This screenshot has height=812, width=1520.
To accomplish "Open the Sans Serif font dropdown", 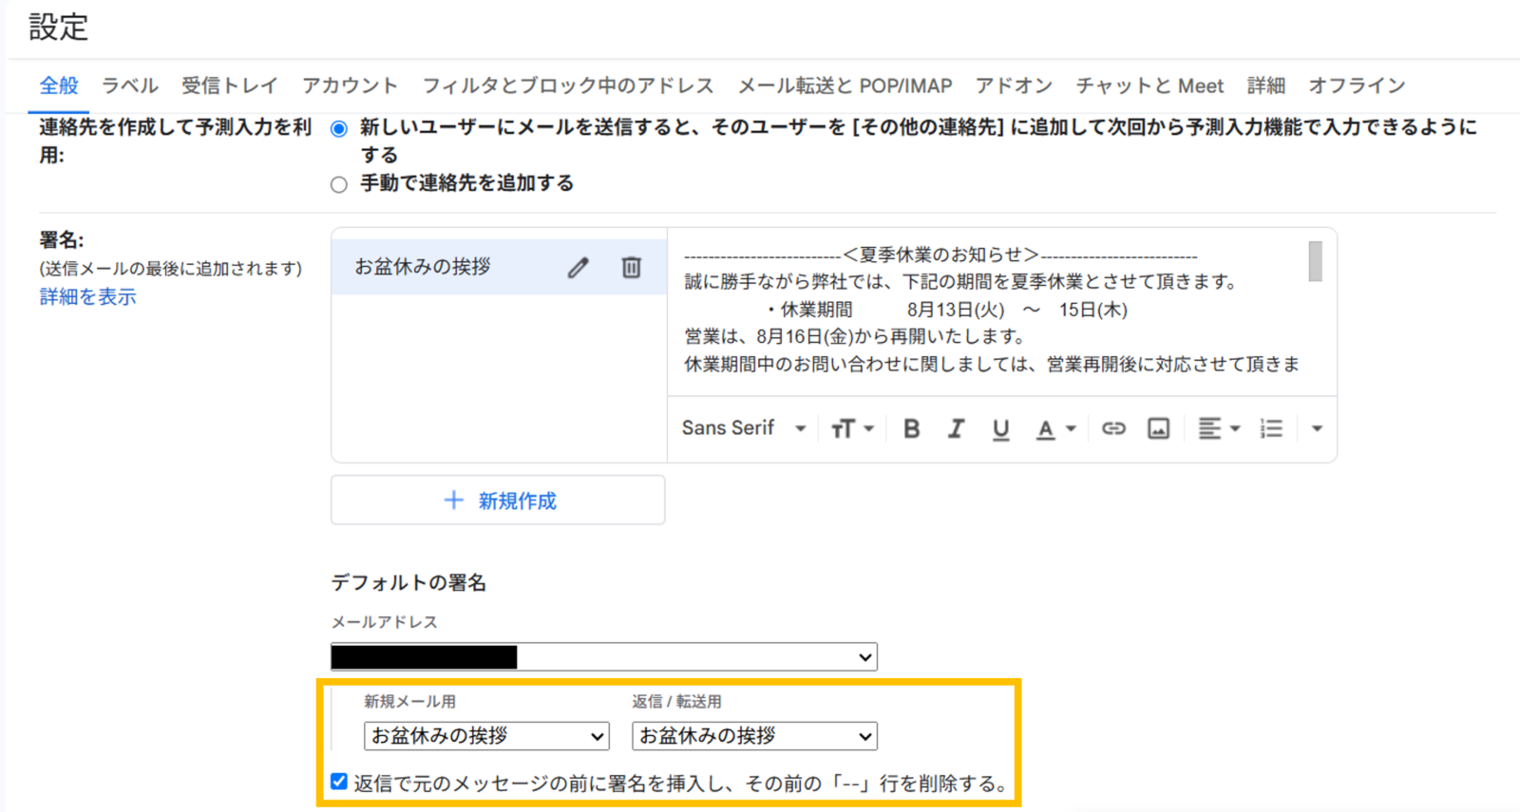I will (x=744, y=428).
